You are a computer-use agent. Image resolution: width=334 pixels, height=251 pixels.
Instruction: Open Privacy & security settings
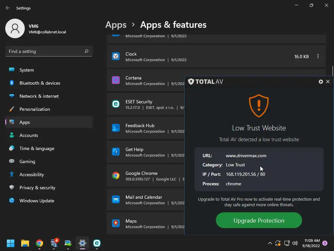[49, 188]
